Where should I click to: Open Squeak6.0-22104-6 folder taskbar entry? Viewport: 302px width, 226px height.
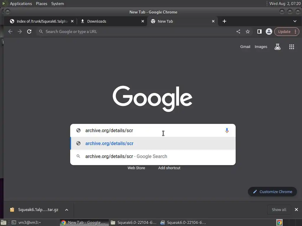[134, 222]
